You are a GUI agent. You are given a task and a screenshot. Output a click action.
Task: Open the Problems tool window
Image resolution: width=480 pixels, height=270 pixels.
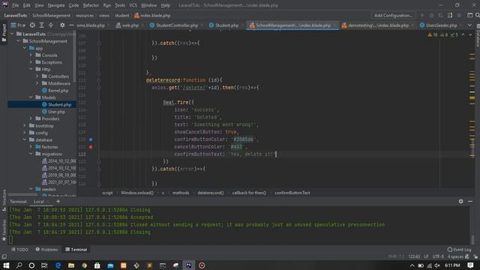pos(46,250)
